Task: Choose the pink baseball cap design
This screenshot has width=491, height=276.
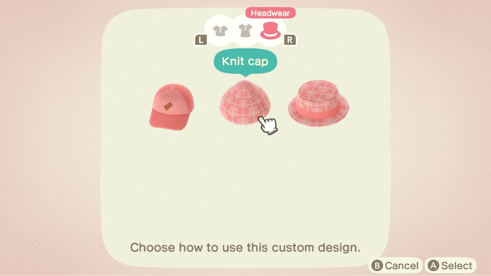Action: pos(171,107)
